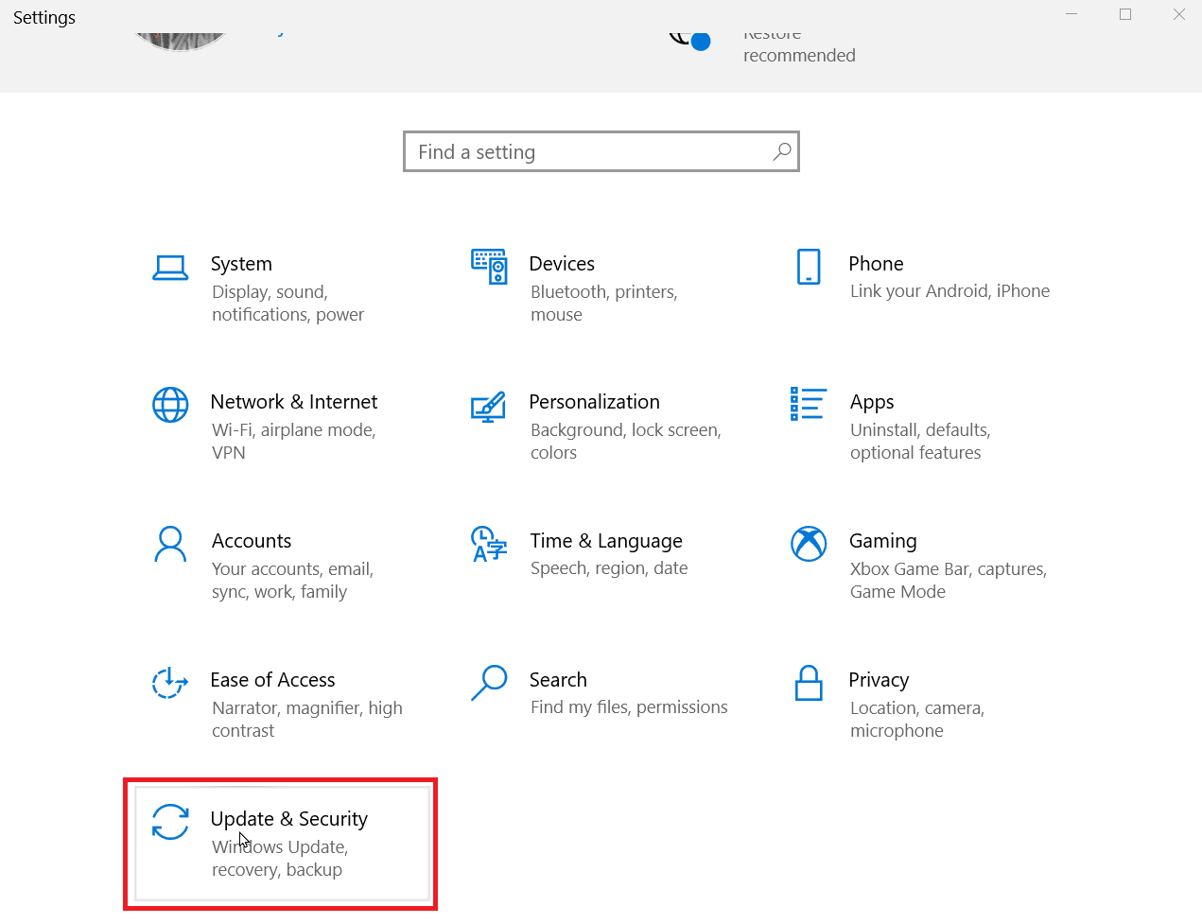Click the Restore recommended text
Viewport: 1202px width, 924px height.
(x=798, y=55)
